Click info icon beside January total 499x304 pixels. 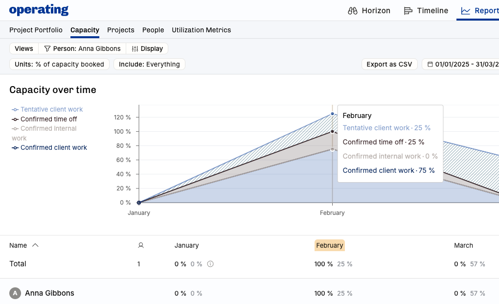[x=210, y=264]
